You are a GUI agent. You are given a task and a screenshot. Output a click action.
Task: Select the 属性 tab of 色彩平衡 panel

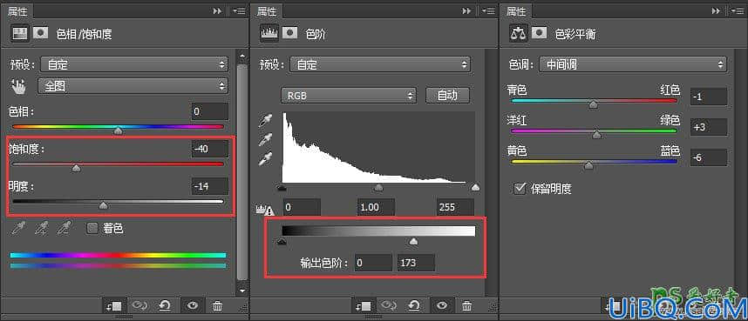(516, 10)
